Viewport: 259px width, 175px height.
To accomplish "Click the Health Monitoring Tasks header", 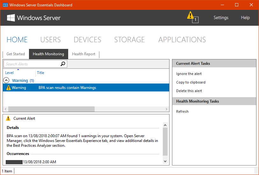I will [214, 101].
